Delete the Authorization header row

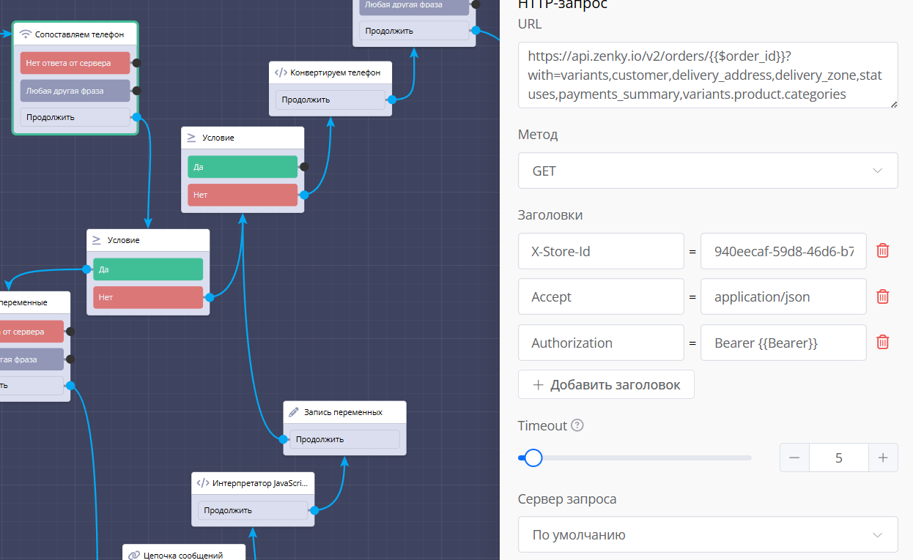[883, 343]
